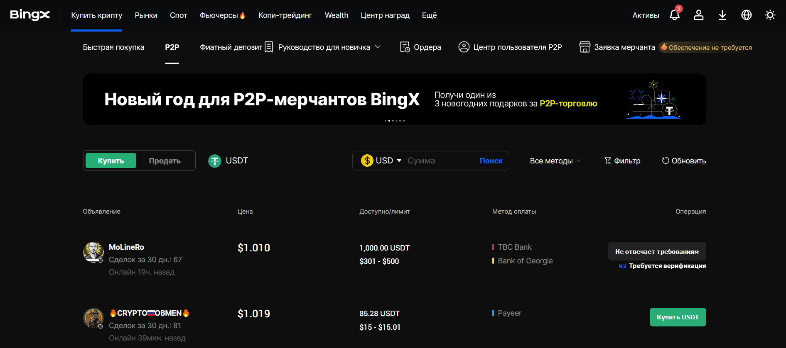
Task: Open the language globe icon
Action: tap(747, 15)
